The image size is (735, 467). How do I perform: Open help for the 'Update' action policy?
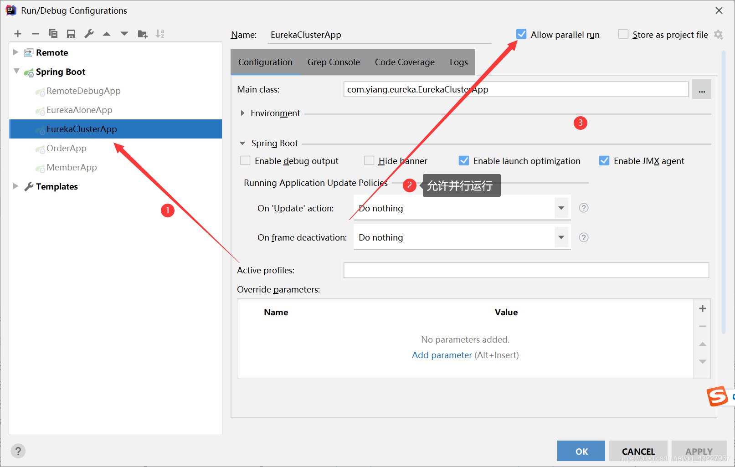coord(584,208)
